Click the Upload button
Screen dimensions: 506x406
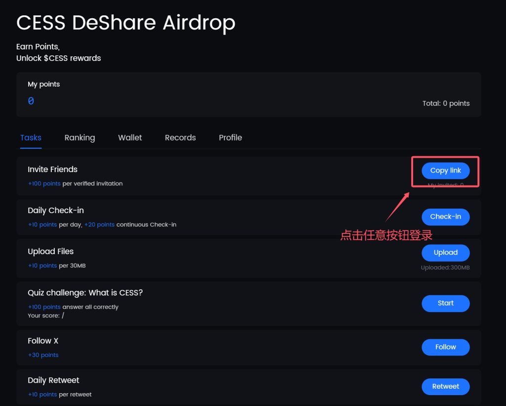[445, 253]
